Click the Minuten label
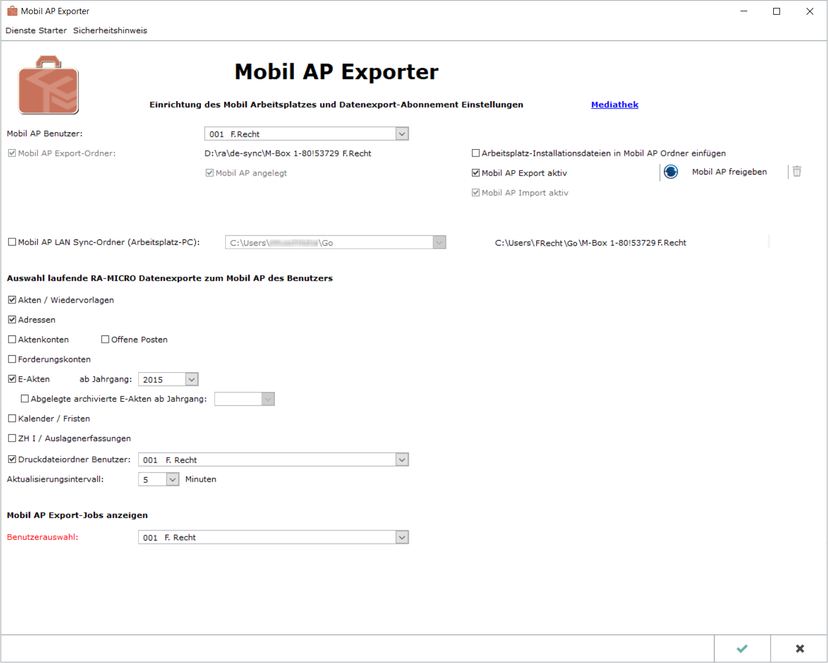This screenshot has width=828, height=663. [200, 479]
